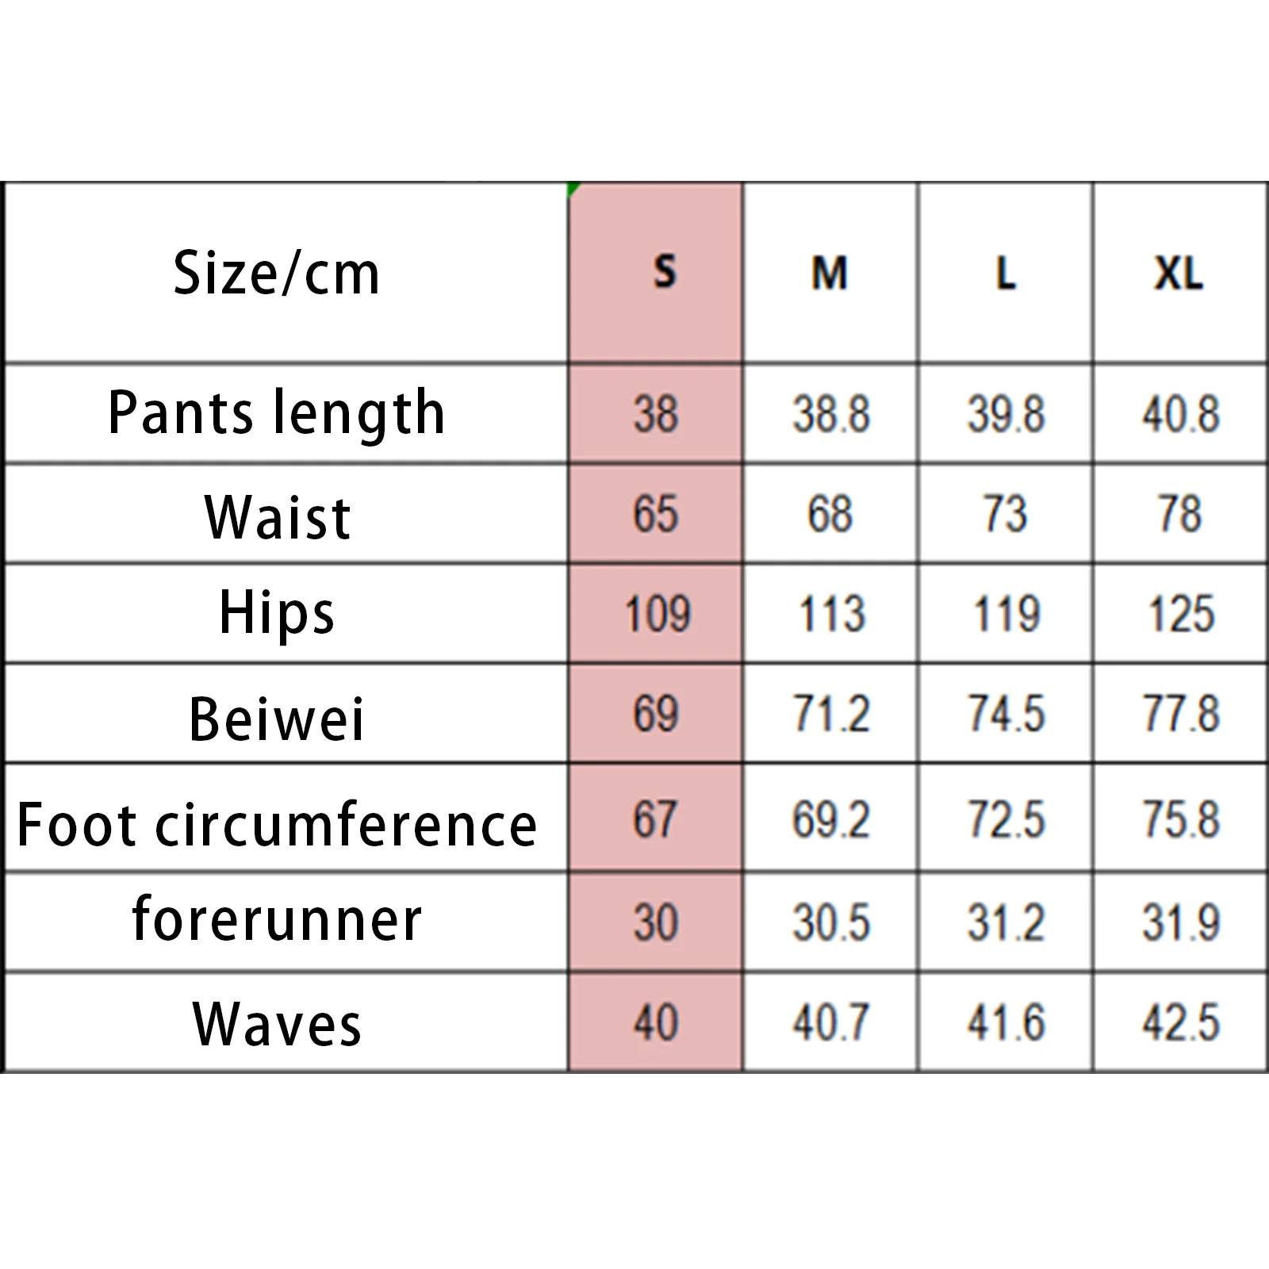Click the Pants length row label

(x=277, y=413)
